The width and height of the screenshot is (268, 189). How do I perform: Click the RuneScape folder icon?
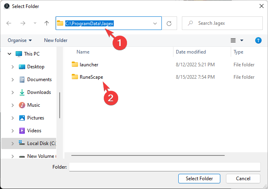(75, 77)
